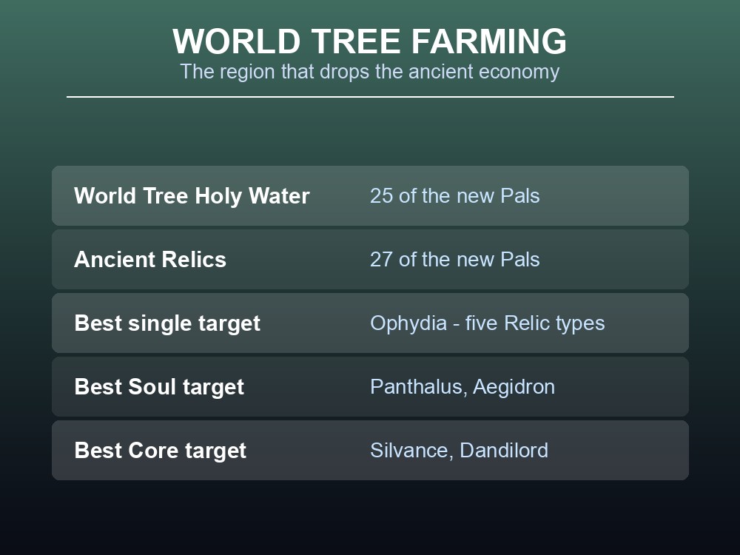
Task: Select the World Tree Holy Water row
Action: [x=370, y=195]
